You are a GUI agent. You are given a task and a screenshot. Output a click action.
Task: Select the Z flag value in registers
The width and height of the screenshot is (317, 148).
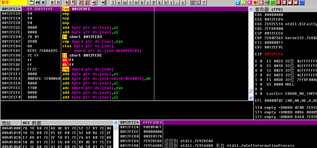[x=261, y=75]
